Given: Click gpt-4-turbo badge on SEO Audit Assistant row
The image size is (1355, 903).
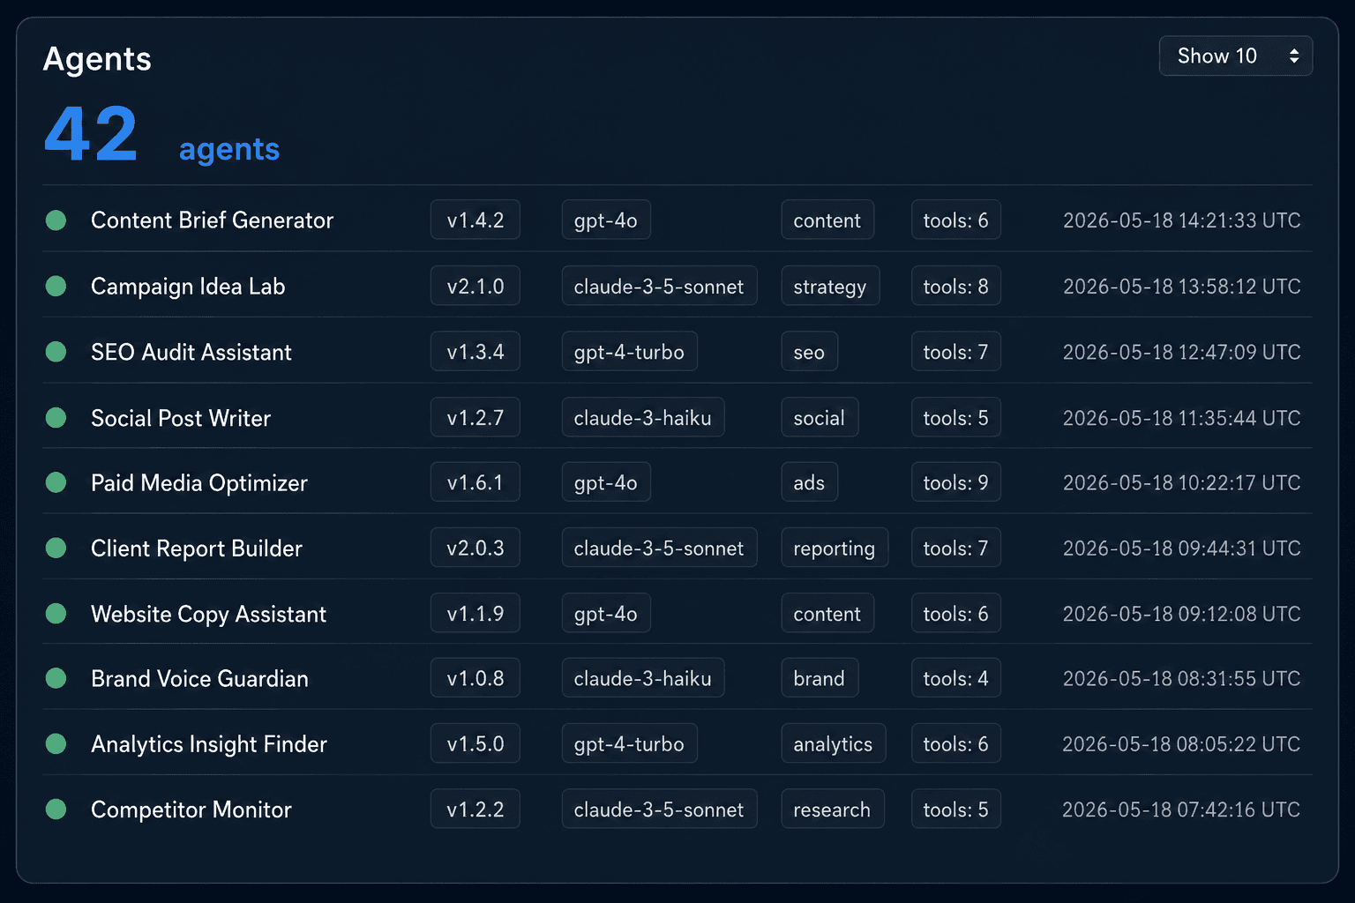Looking at the screenshot, I should pyautogui.click(x=630, y=352).
